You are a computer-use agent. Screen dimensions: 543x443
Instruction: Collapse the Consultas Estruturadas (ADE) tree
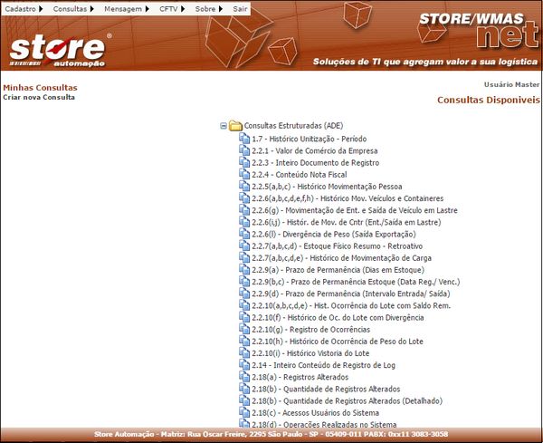click(x=224, y=126)
